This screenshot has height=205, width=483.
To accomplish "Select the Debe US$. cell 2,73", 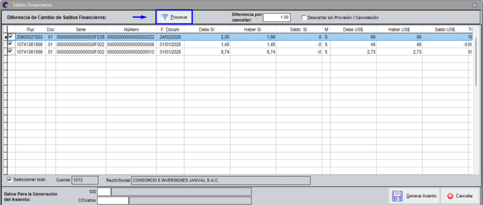I will click(353, 52).
